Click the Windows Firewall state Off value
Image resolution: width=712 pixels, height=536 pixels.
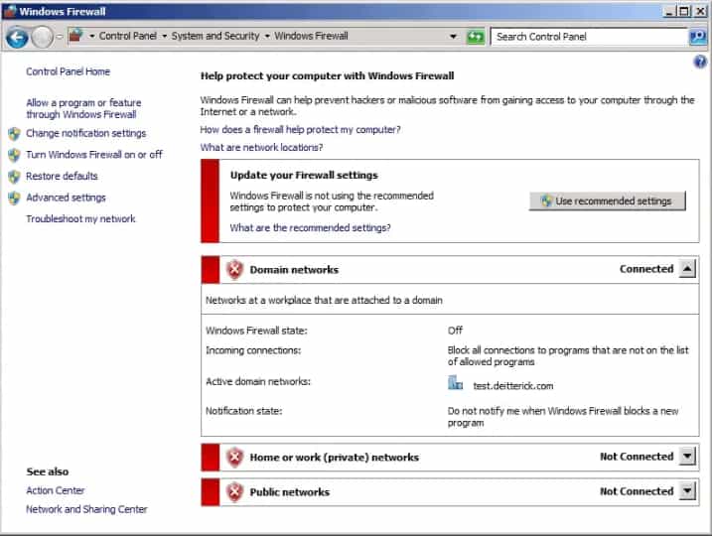click(455, 331)
